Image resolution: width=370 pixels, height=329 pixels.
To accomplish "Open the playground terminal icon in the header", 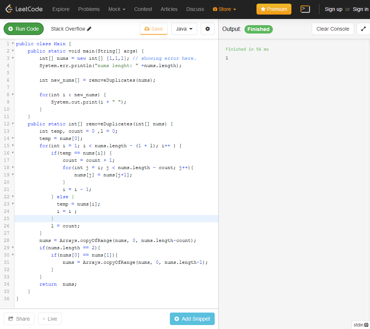I will 305,9.
